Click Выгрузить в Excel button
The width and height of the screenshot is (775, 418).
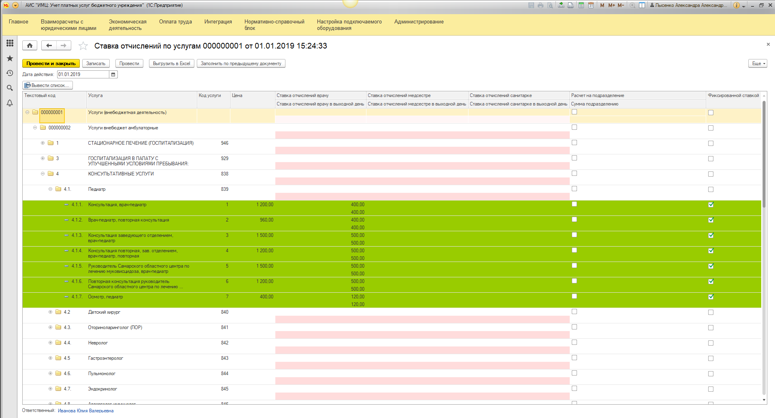(171, 63)
